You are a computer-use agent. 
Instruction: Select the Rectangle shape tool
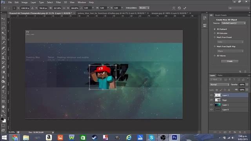coord(3,101)
